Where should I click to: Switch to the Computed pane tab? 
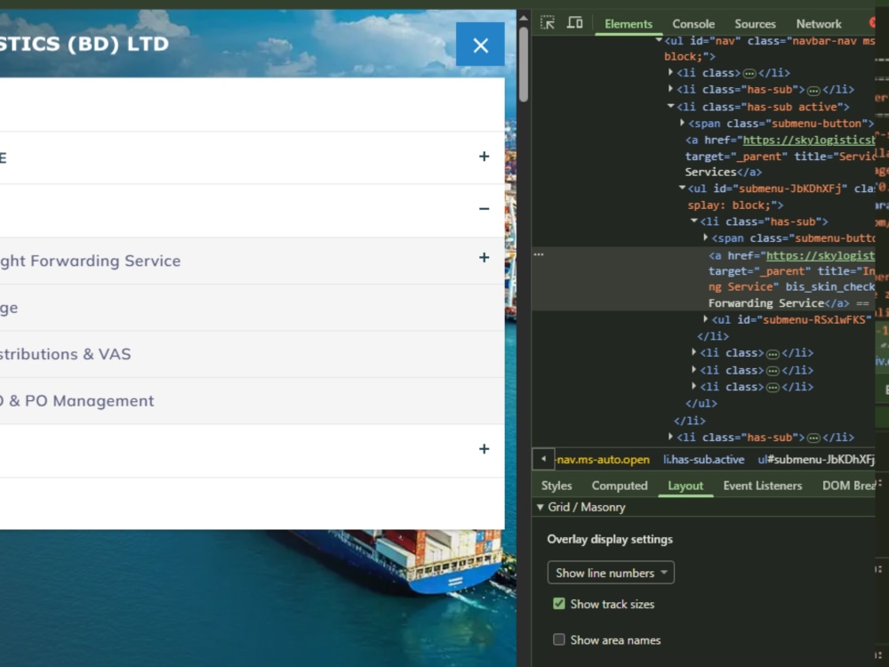pyautogui.click(x=619, y=486)
